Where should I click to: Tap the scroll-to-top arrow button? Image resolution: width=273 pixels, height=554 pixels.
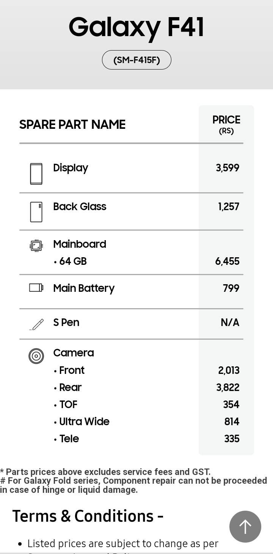tap(245, 527)
